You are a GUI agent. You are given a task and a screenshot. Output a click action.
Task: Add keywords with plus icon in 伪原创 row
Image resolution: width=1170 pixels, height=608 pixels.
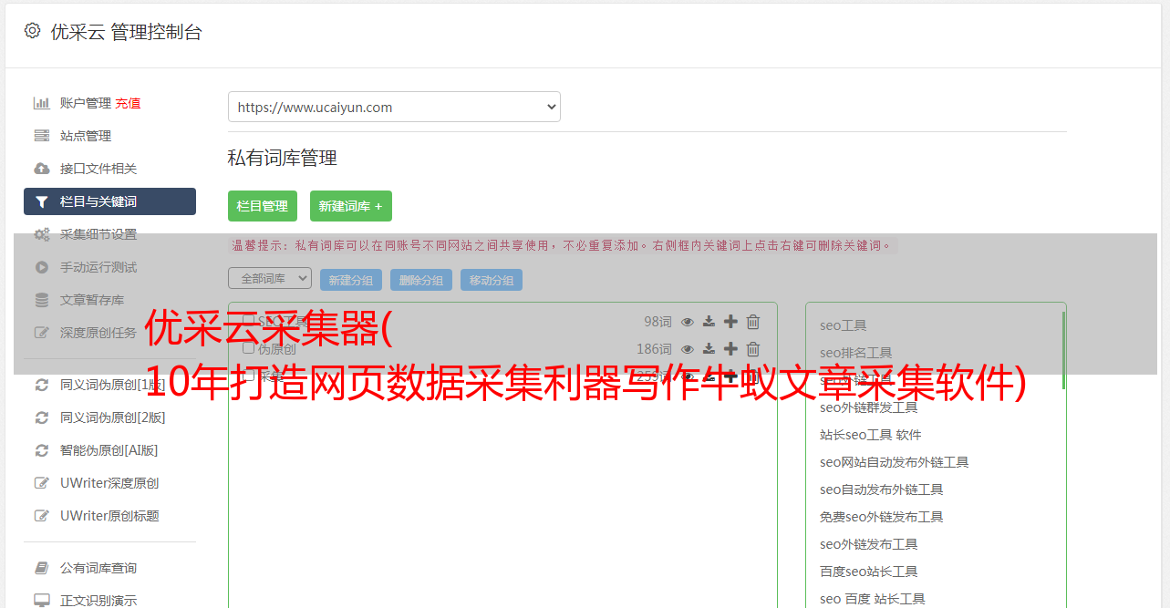730,348
